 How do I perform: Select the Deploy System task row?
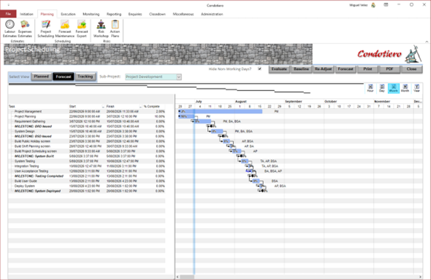[x=87, y=186]
